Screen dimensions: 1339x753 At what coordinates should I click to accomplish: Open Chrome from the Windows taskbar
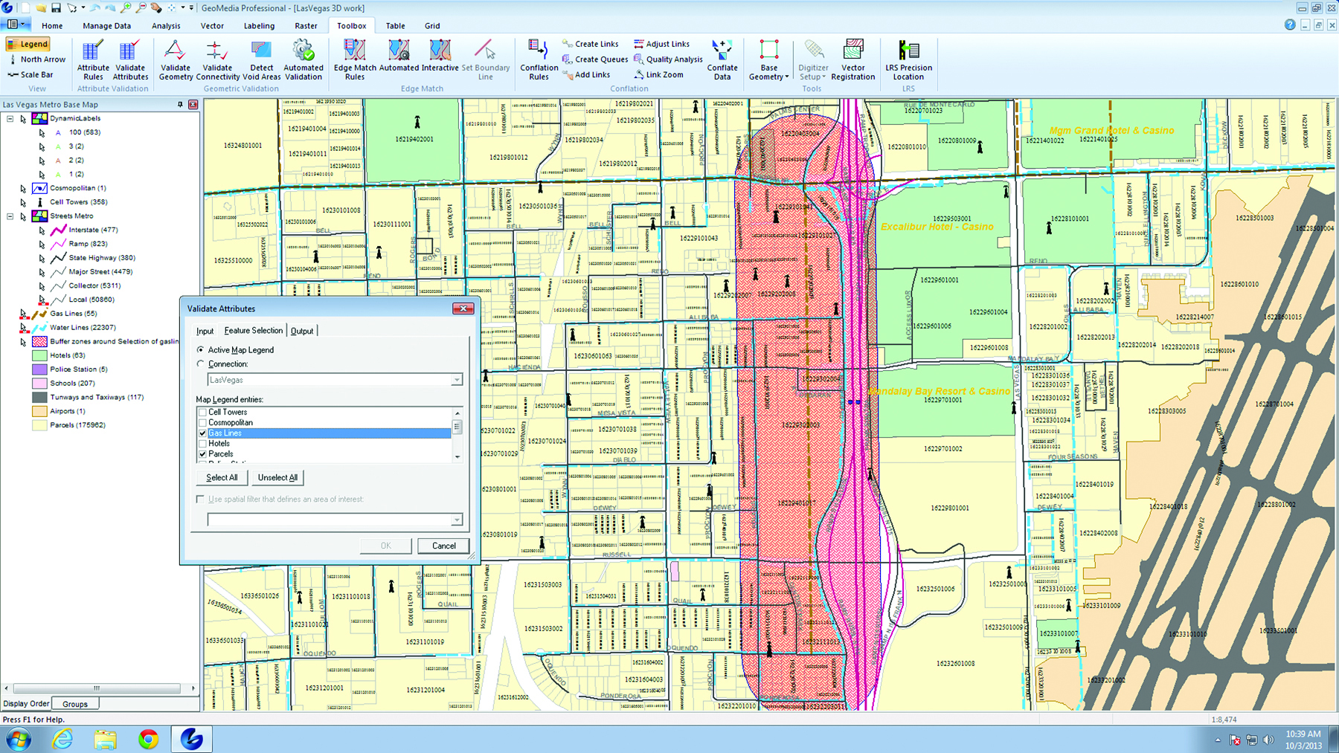click(x=149, y=739)
